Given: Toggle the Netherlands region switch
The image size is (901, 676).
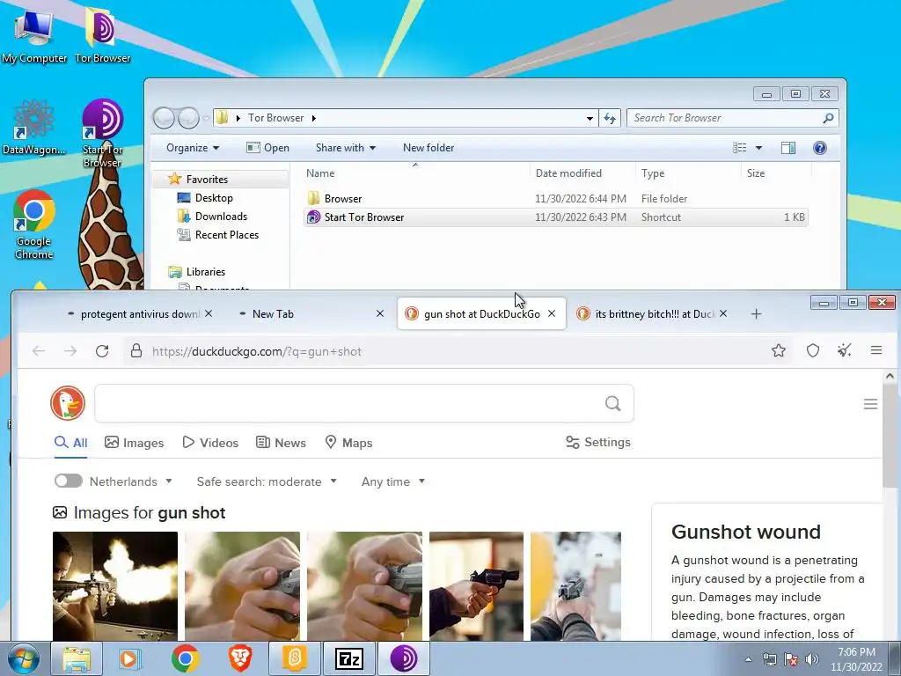Looking at the screenshot, I should click(69, 481).
